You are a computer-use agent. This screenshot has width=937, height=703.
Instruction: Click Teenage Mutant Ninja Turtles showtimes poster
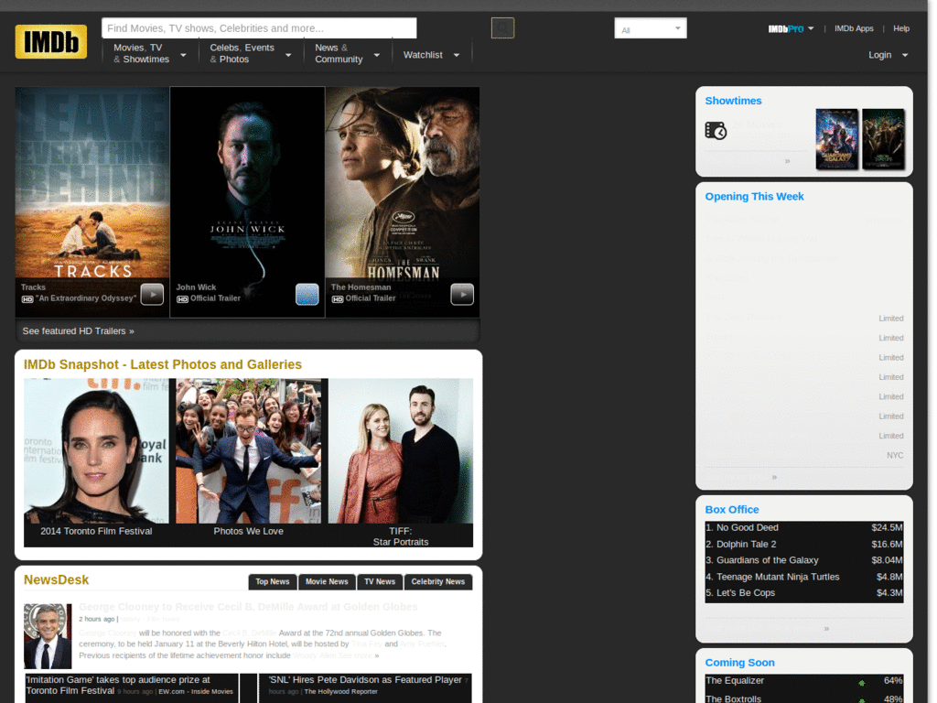coord(883,139)
